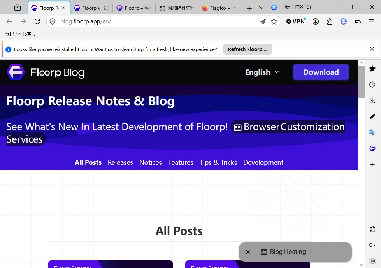Open the 新工作区 (0) workspace selector

298,7
